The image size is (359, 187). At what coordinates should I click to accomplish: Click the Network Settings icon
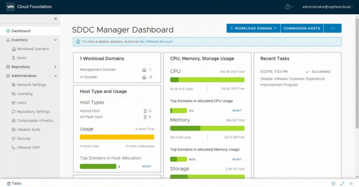[x=14, y=85]
